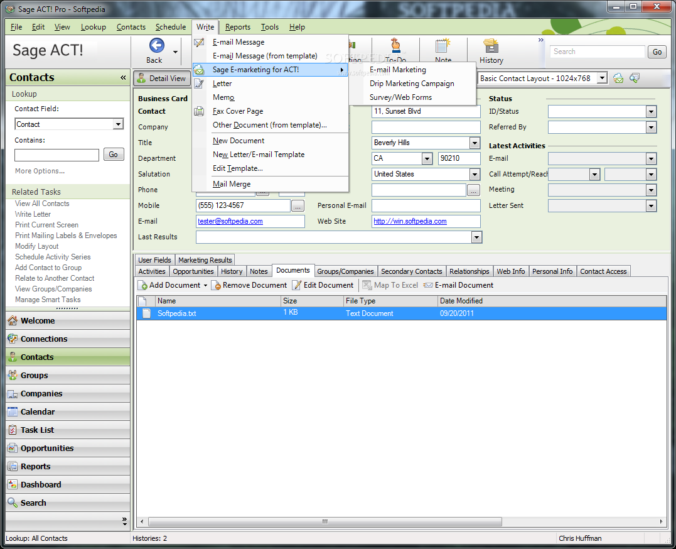Open the Reports menu
Screen dimensions: 676x549
click(x=237, y=27)
